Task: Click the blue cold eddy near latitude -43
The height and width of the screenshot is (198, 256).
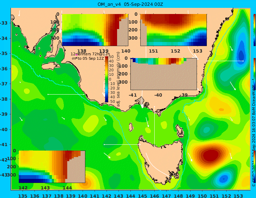Action: pyautogui.click(x=224, y=179)
